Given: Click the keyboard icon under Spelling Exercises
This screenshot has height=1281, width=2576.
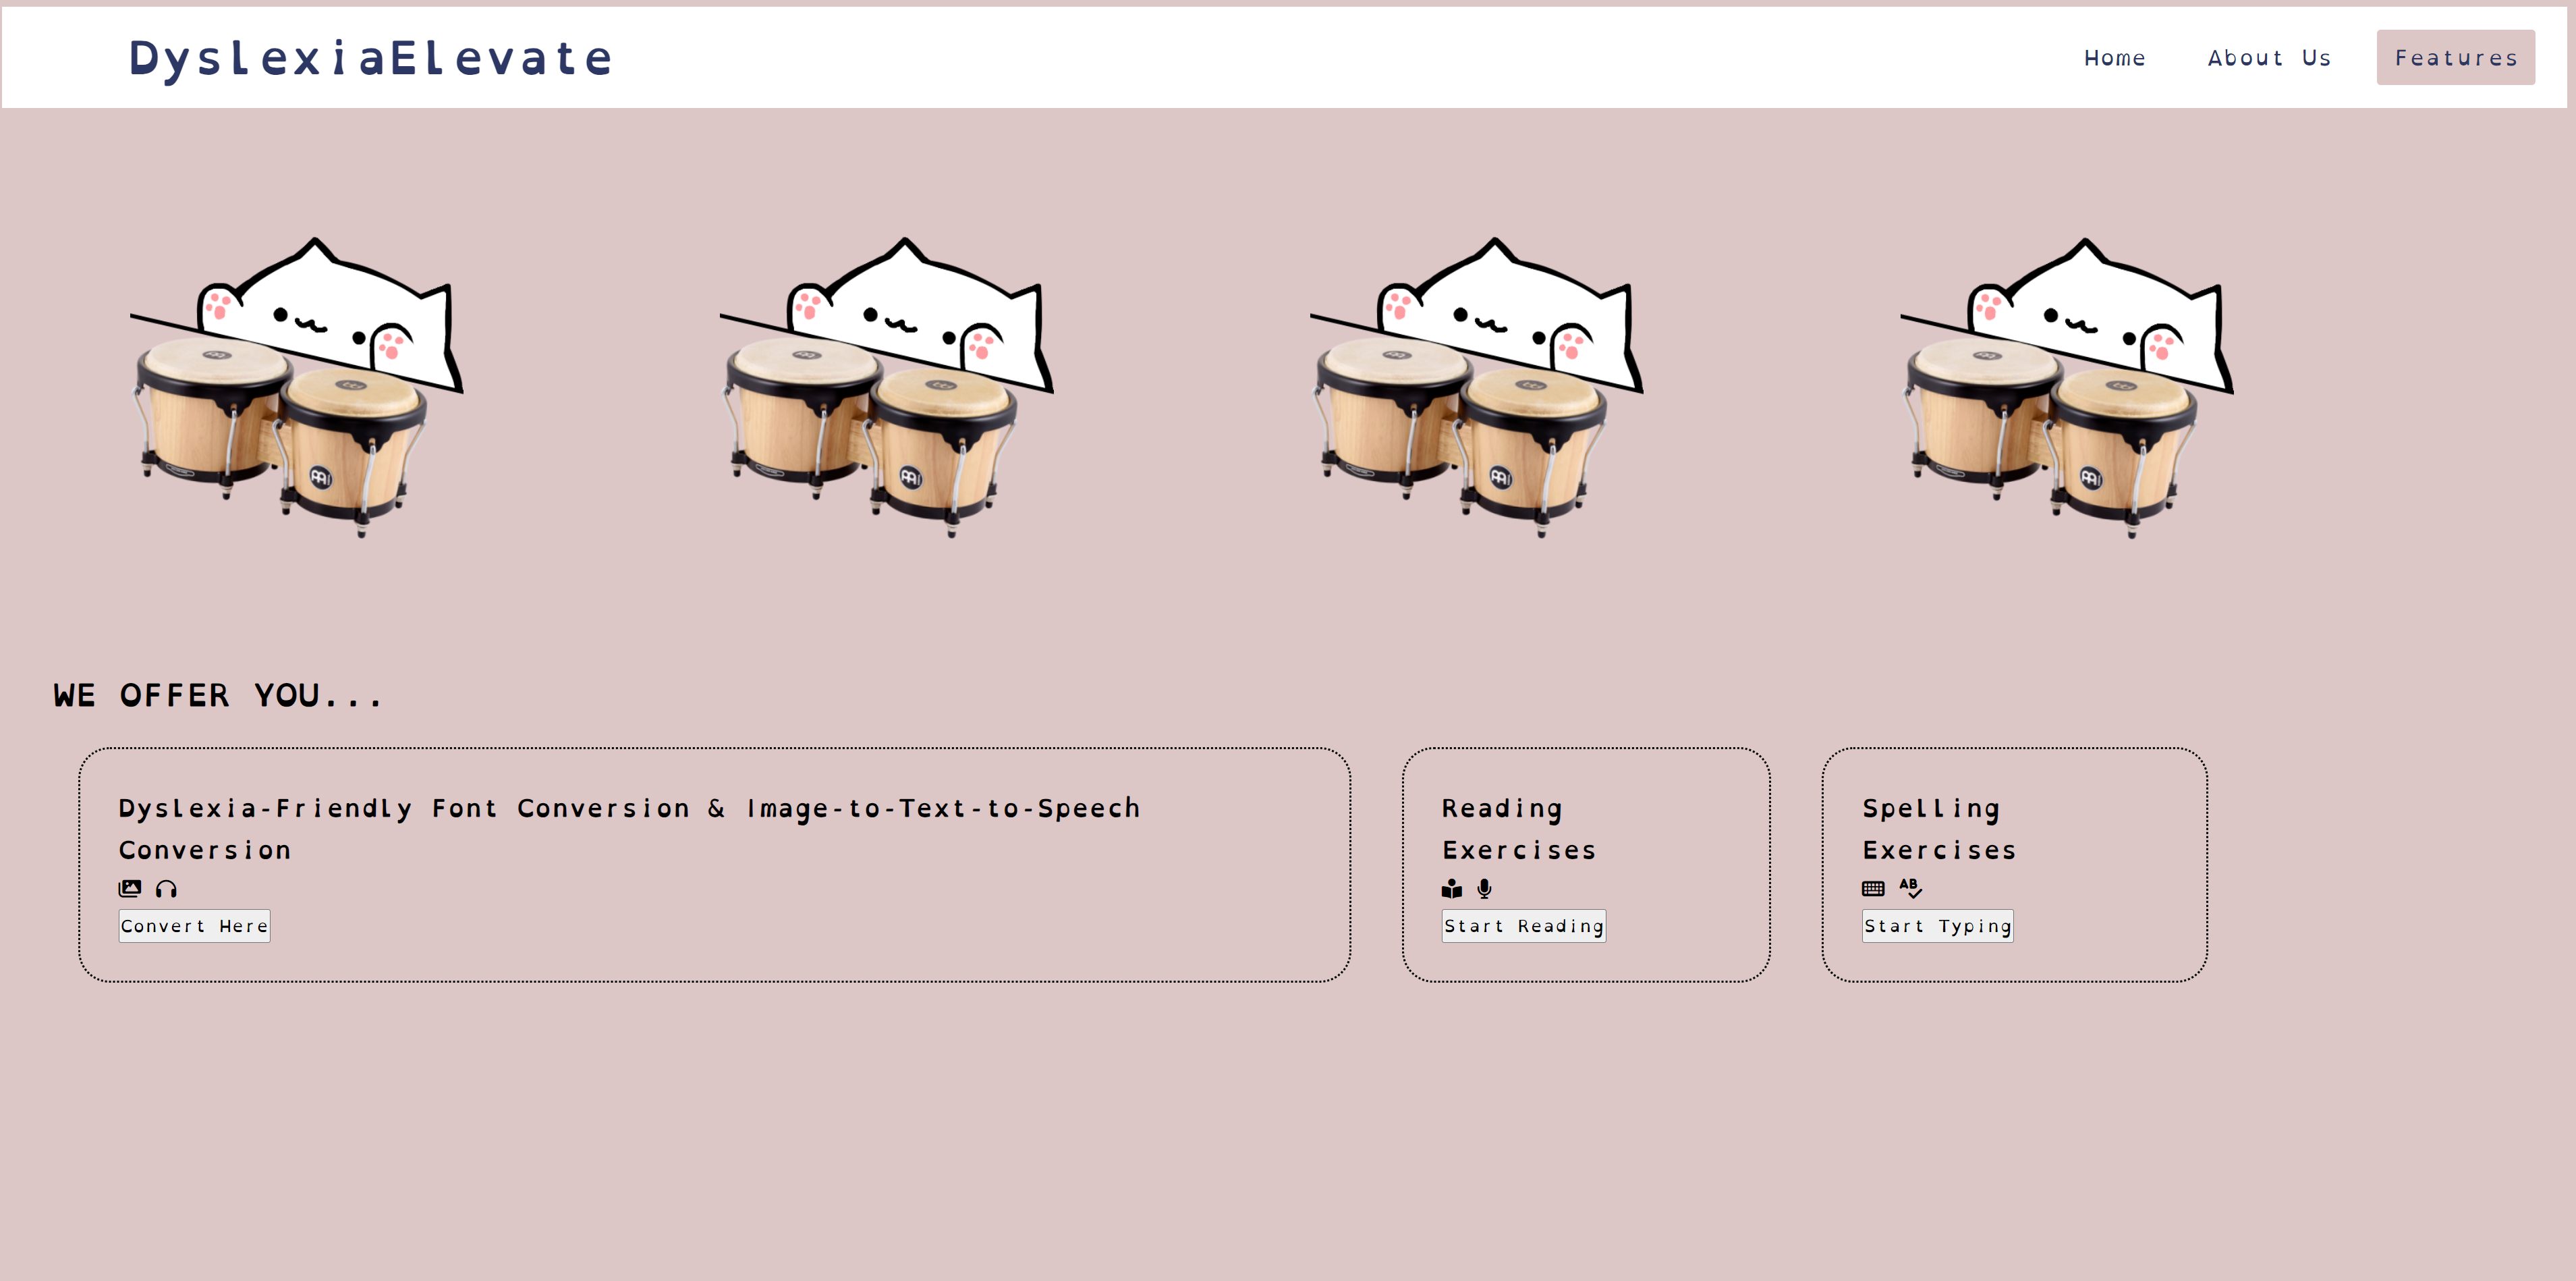Looking at the screenshot, I should coord(1873,888).
